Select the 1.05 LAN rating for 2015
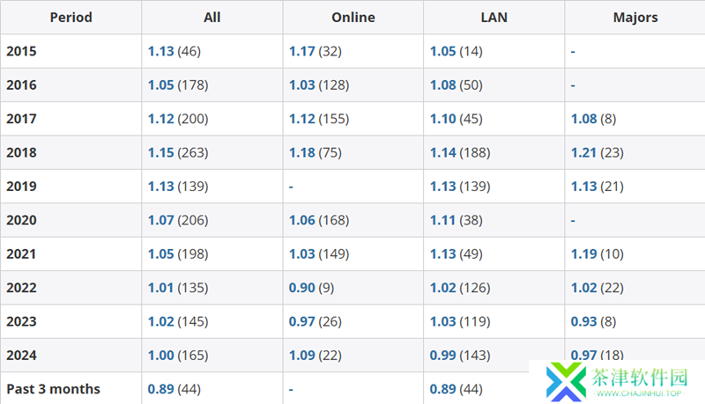705x404 pixels. 442,52
